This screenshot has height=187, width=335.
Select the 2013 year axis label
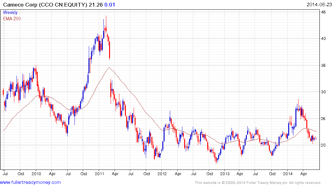tap(225, 174)
